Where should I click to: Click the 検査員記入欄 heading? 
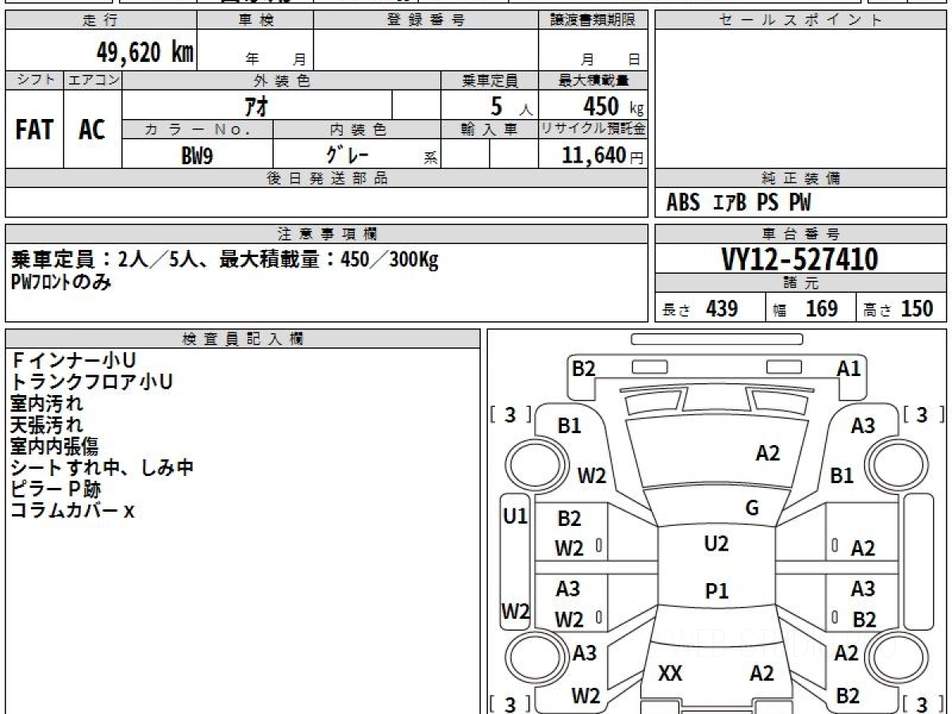(x=243, y=339)
